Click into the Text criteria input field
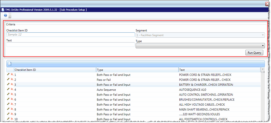271x123 pixels. (x=71, y=44)
